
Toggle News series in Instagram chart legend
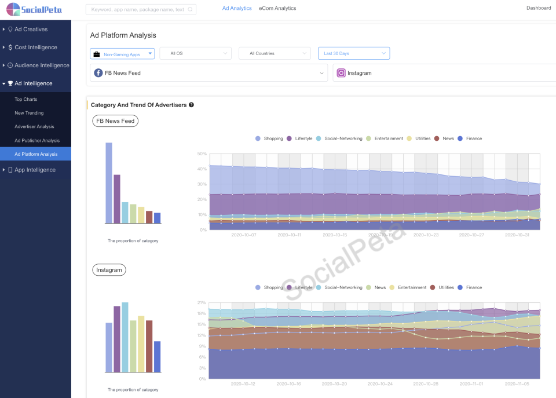376,287
